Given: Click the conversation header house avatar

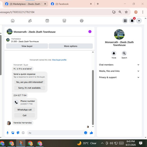Looking at the screenshot, I should pyautogui.click(x=9, y=31).
